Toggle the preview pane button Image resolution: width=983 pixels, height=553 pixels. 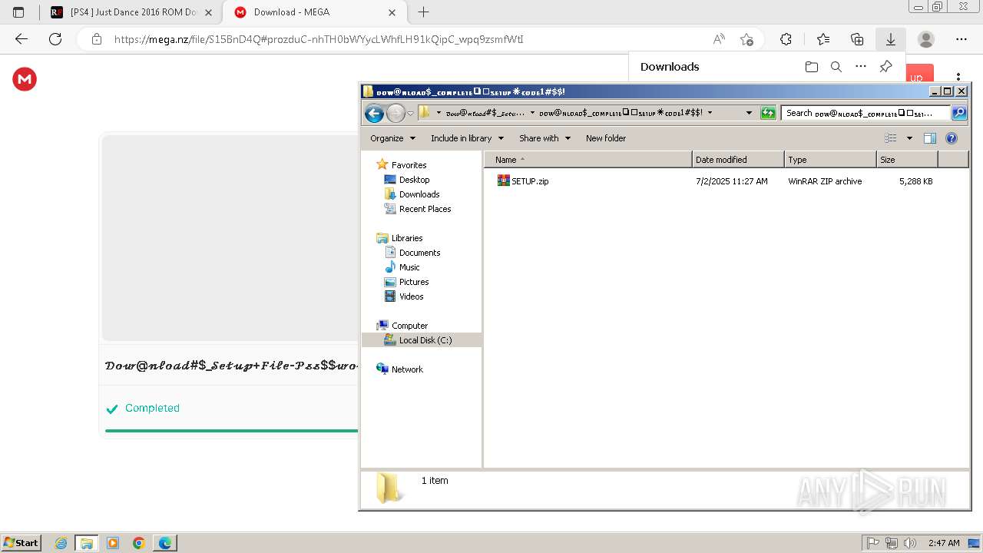pyautogui.click(x=930, y=138)
